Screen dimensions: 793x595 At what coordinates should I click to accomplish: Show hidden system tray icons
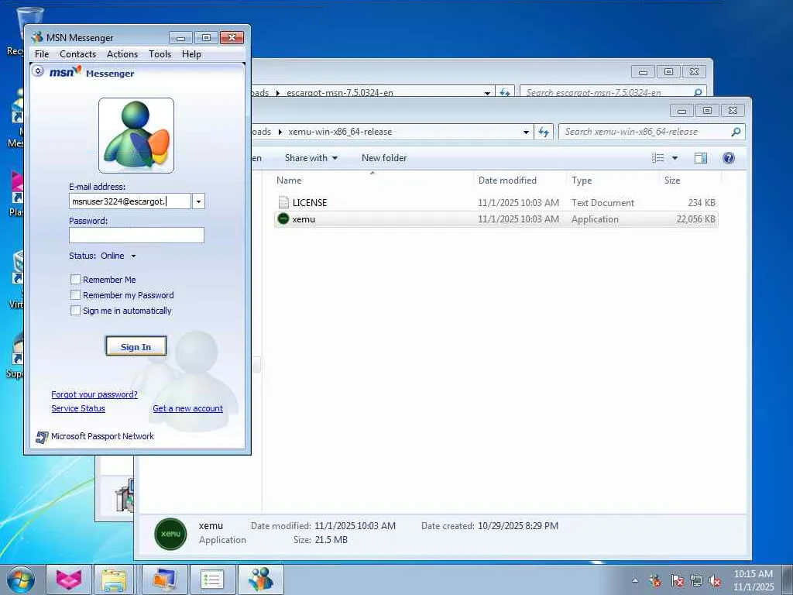pos(635,580)
